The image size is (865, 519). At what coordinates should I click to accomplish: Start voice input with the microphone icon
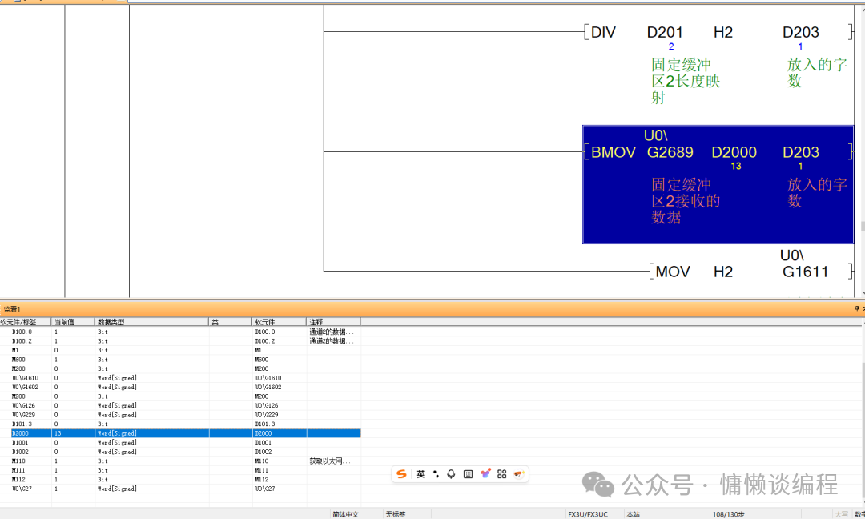451,474
